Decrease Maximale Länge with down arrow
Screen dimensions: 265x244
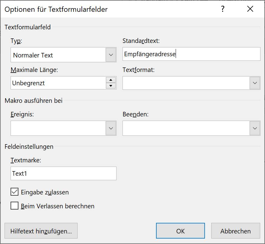111,86
